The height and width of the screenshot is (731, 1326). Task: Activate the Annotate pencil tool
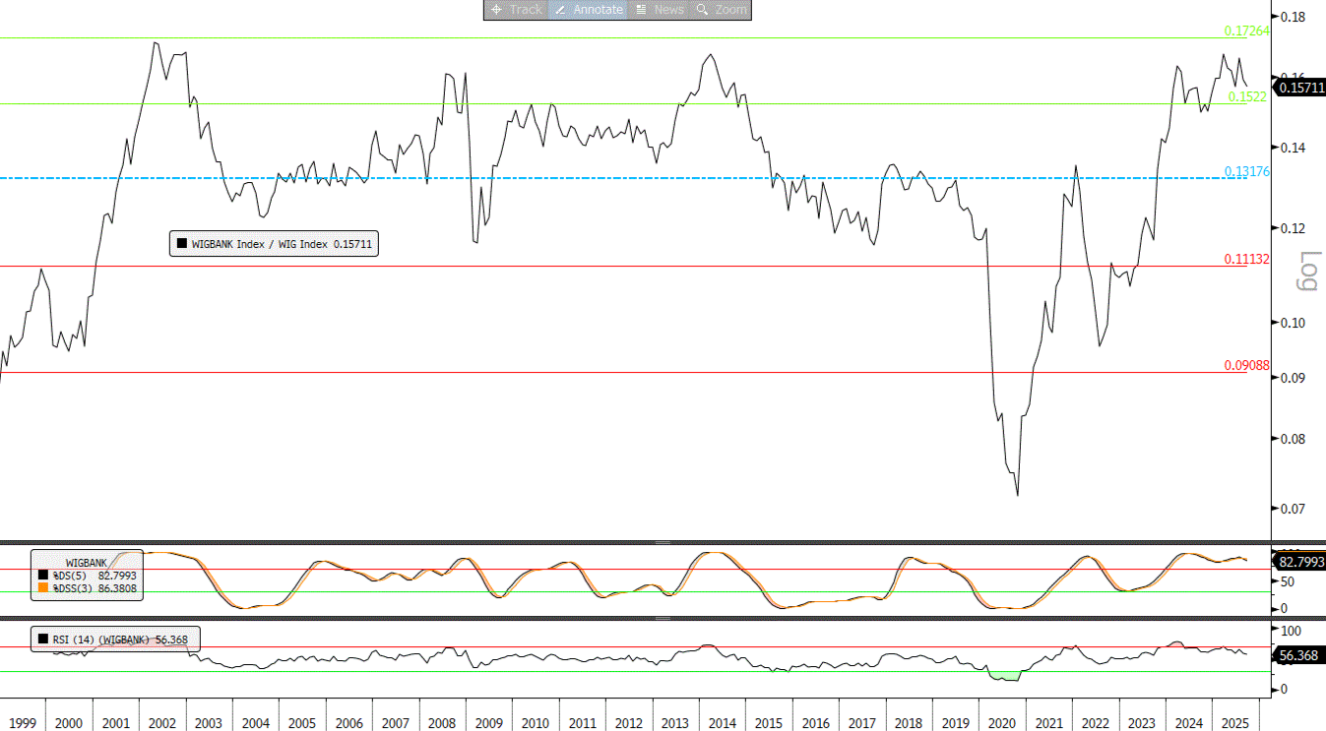588,9
